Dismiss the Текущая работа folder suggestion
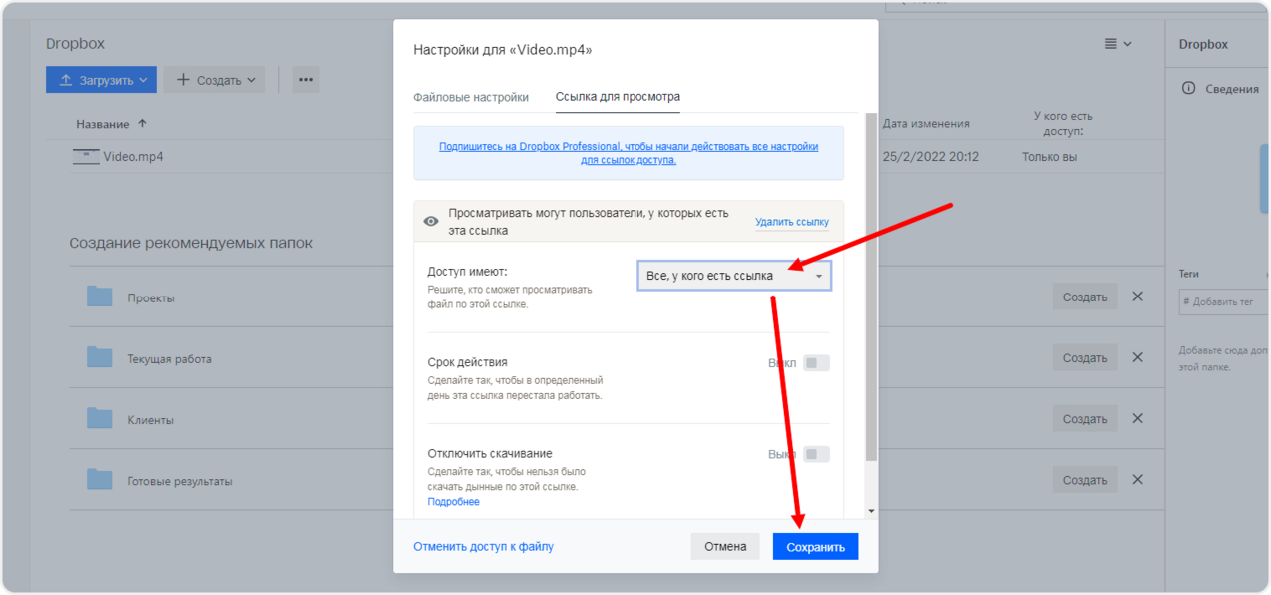Image resolution: width=1271 pixels, height=595 pixels. (1137, 357)
